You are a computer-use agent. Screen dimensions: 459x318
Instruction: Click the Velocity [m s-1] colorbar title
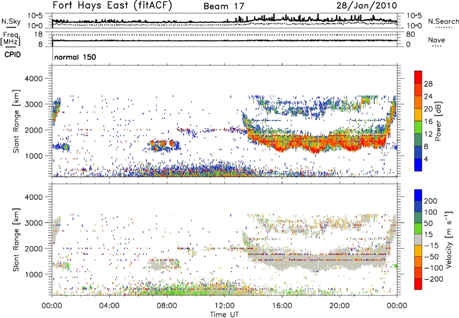point(449,239)
